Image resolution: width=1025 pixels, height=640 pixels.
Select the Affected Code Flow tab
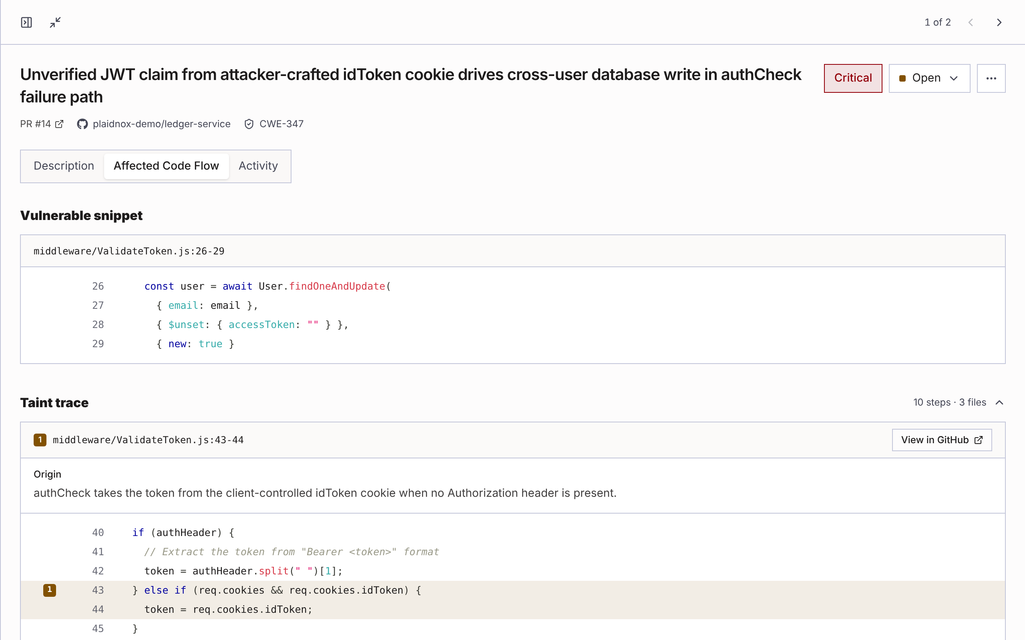tap(167, 166)
